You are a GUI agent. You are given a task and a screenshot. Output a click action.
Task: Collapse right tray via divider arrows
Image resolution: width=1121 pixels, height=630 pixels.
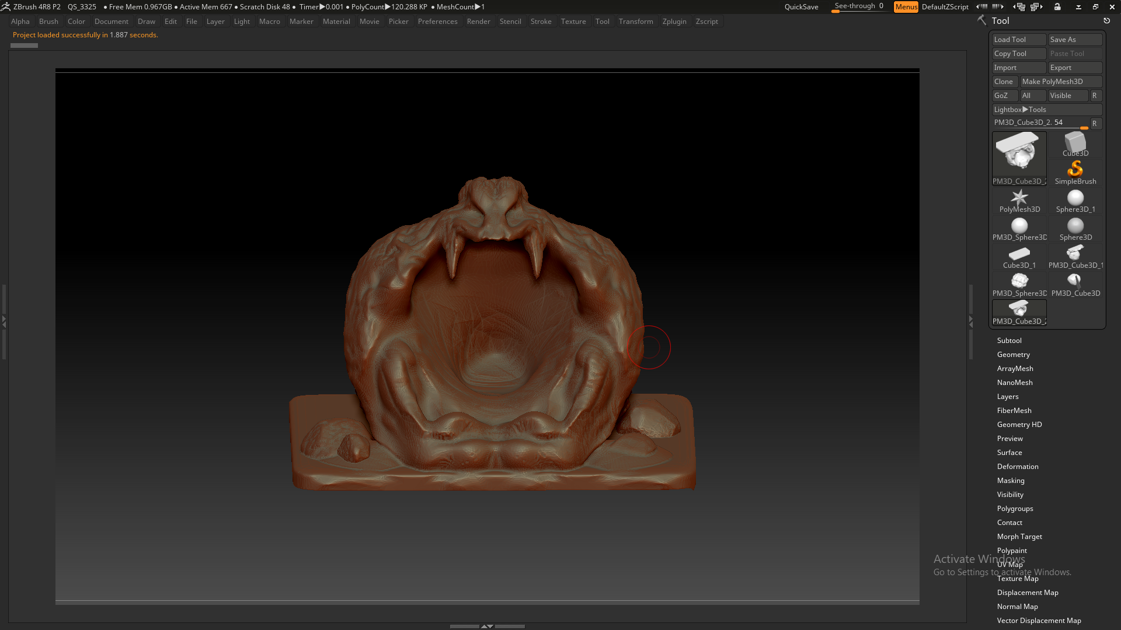click(971, 321)
